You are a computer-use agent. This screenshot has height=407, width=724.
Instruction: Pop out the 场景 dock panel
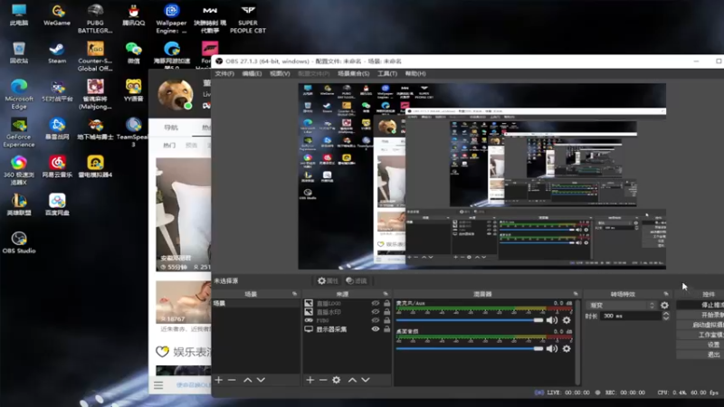click(x=295, y=294)
